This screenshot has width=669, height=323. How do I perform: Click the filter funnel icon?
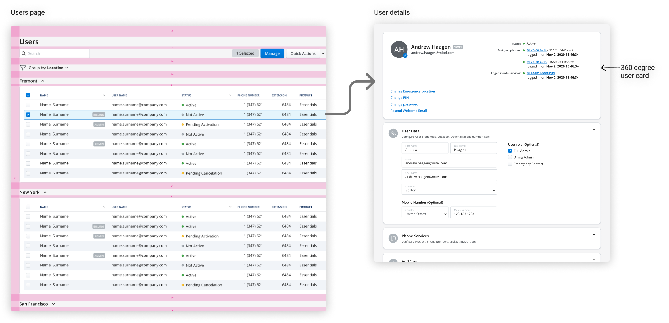click(23, 68)
